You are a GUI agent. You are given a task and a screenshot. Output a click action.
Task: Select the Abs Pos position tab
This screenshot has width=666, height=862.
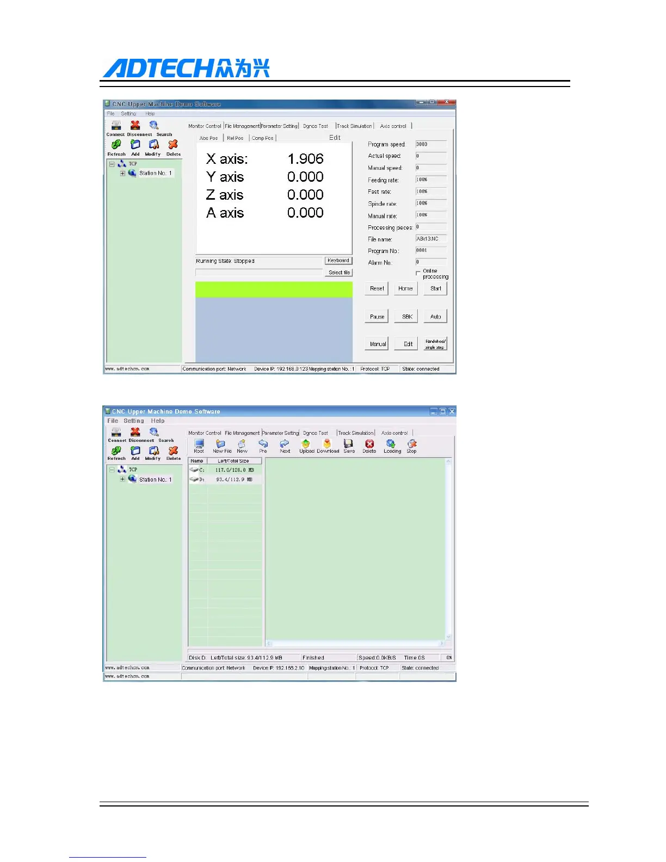[208, 138]
